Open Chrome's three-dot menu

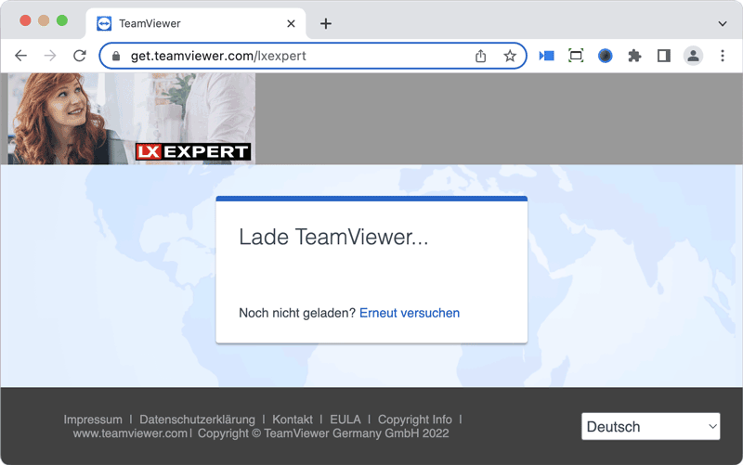(x=723, y=56)
